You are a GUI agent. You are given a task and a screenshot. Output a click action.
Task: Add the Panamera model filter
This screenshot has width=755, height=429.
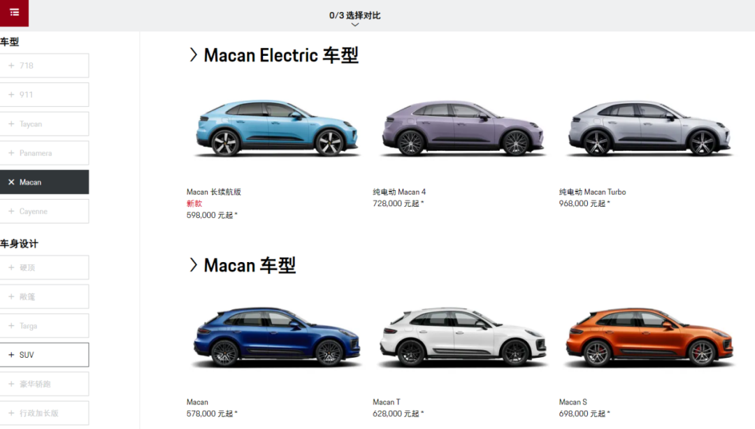coord(44,153)
